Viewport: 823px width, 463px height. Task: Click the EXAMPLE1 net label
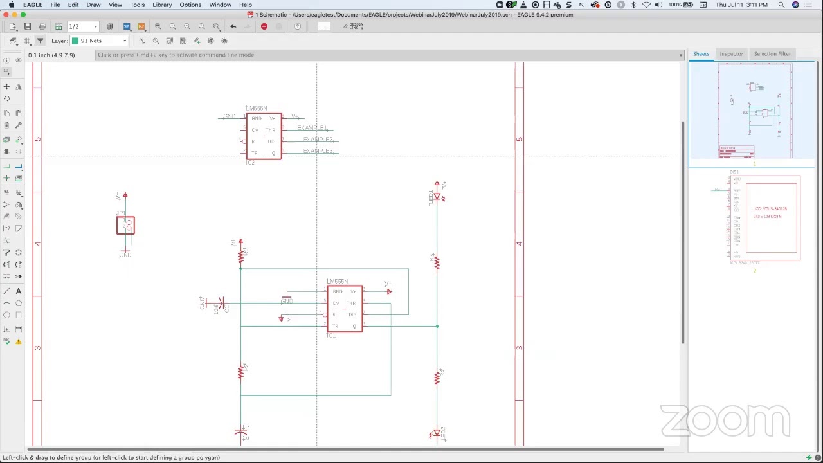tap(312, 128)
